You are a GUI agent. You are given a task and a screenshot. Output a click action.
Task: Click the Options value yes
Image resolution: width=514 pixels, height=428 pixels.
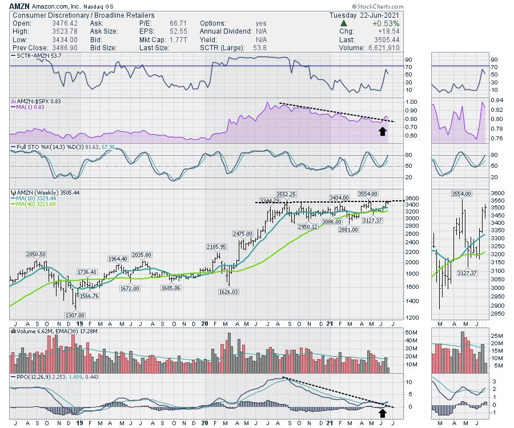click(261, 23)
